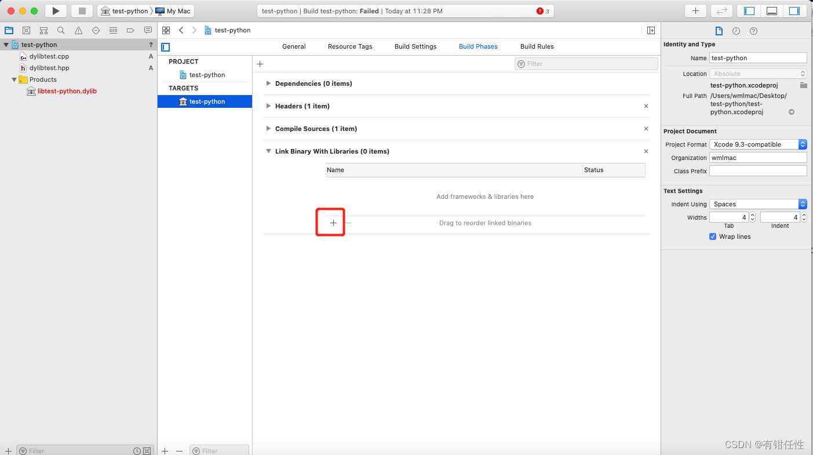Viewport: 813px width, 455px height.
Task: Open the related items grid menu in jump bar
Action: click(x=166, y=30)
